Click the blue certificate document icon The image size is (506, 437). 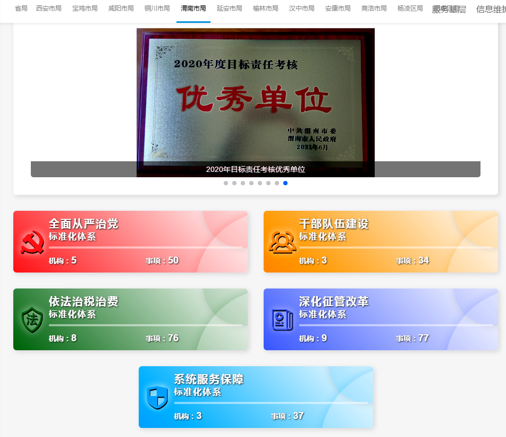[x=283, y=320]
